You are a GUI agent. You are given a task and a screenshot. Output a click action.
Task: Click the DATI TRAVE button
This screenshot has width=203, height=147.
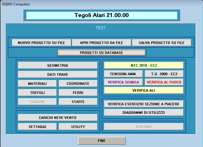click(58, 74)
